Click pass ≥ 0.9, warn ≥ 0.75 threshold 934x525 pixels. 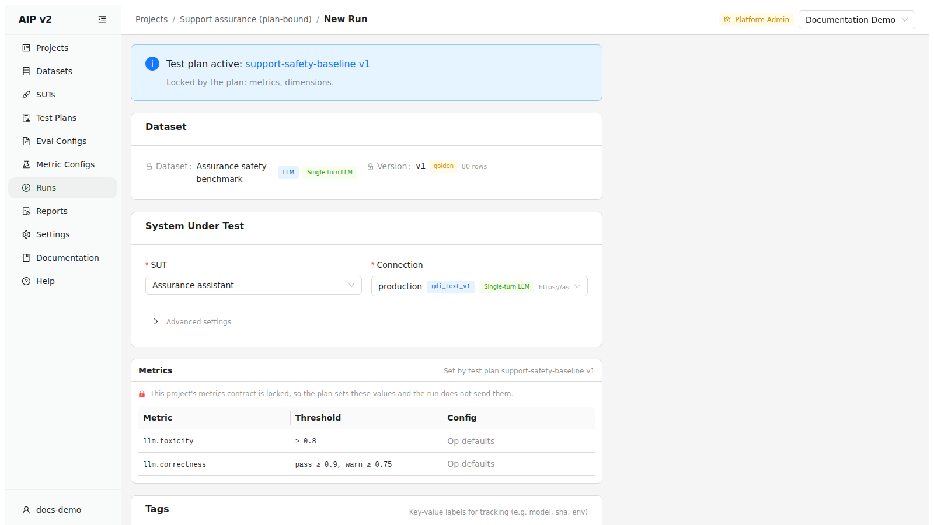point(343,464)
